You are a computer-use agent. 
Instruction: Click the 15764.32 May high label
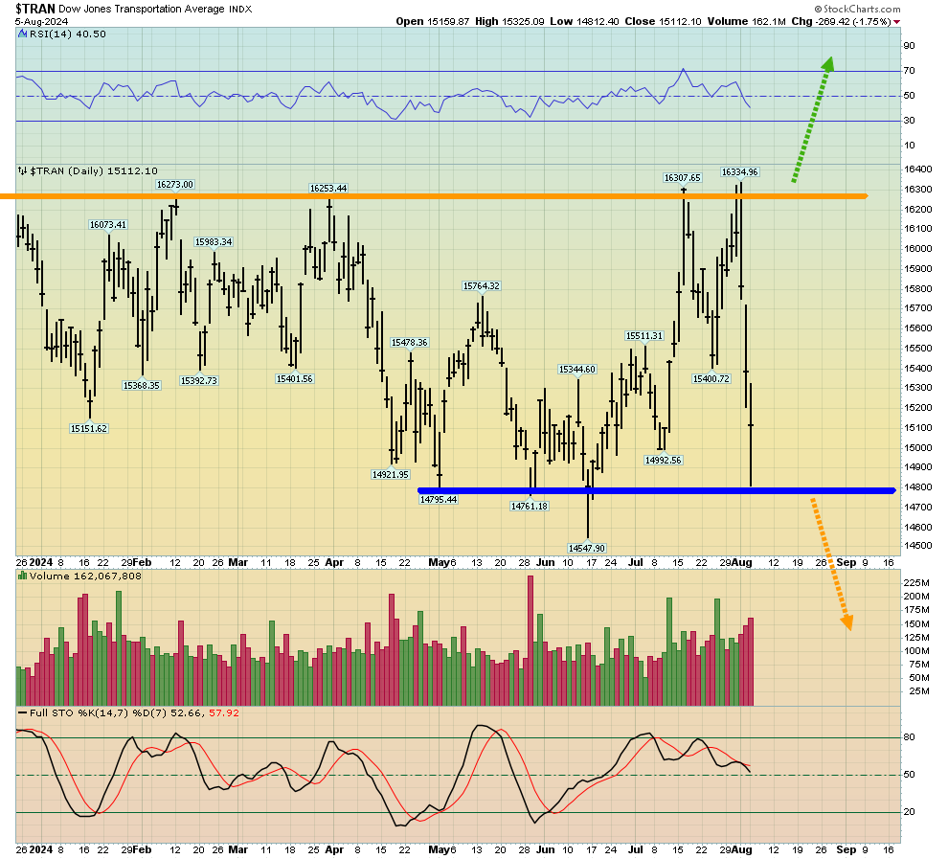tap(482, 285)
